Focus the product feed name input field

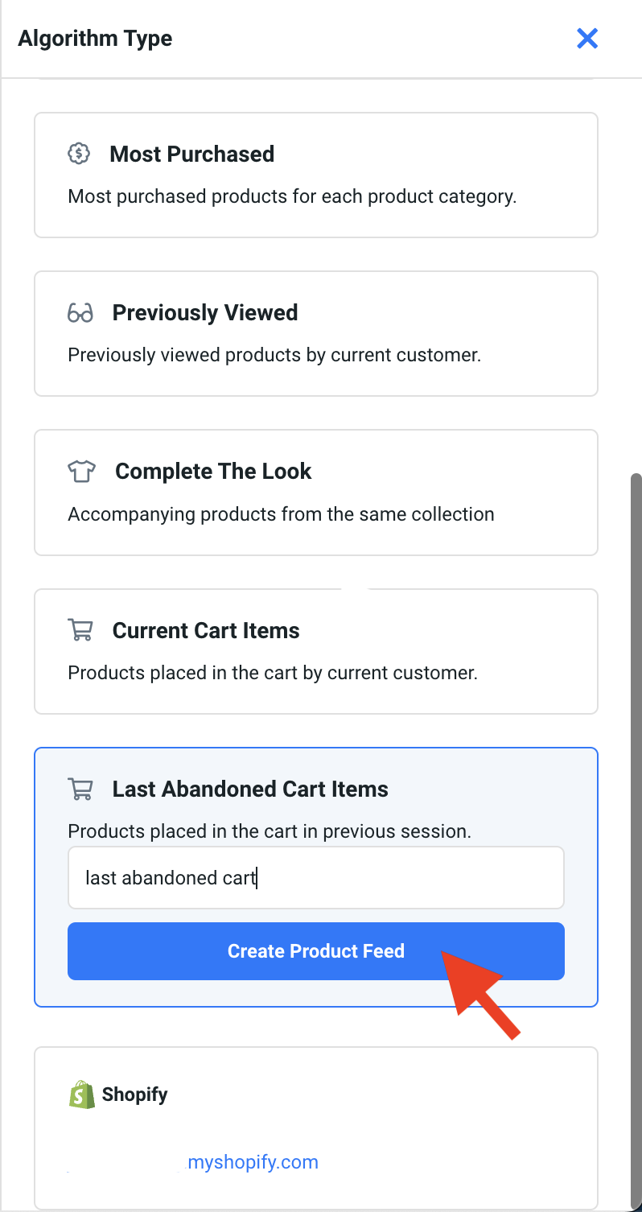point(315,877)
